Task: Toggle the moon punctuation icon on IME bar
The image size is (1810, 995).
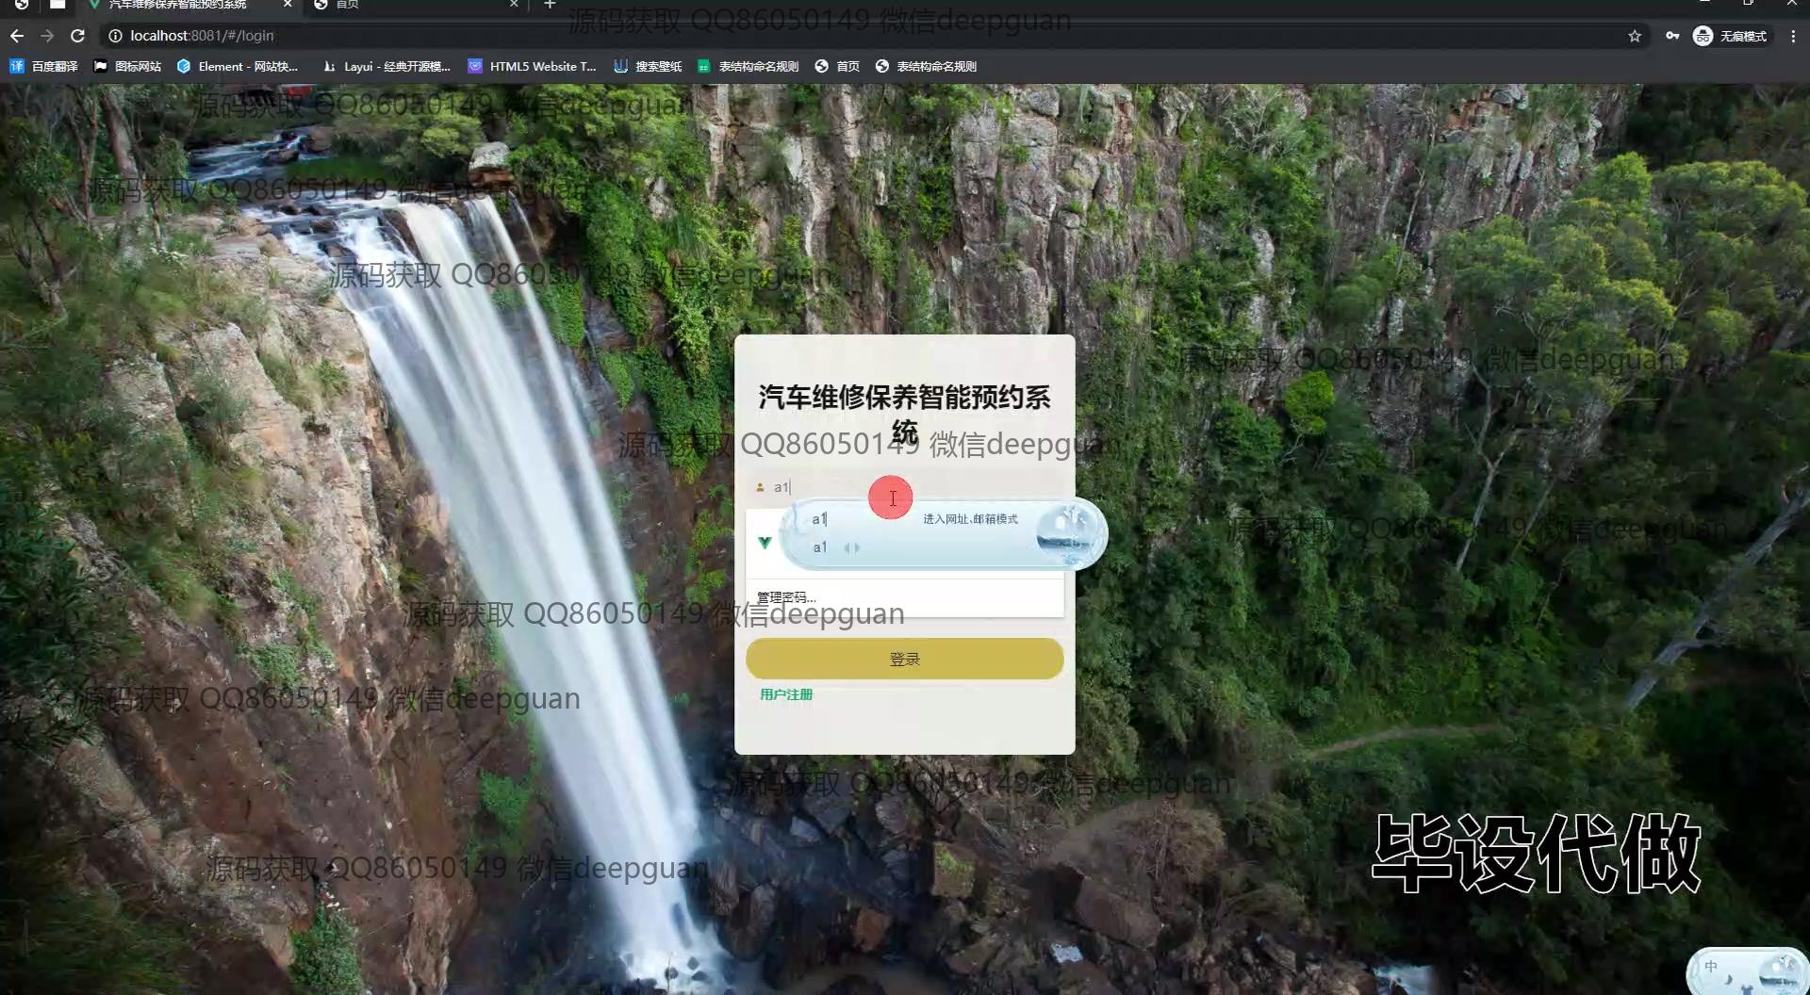Action: [x=1728, y=980]
